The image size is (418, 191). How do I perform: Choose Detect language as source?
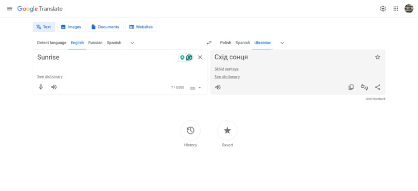[x=52, y=43]
